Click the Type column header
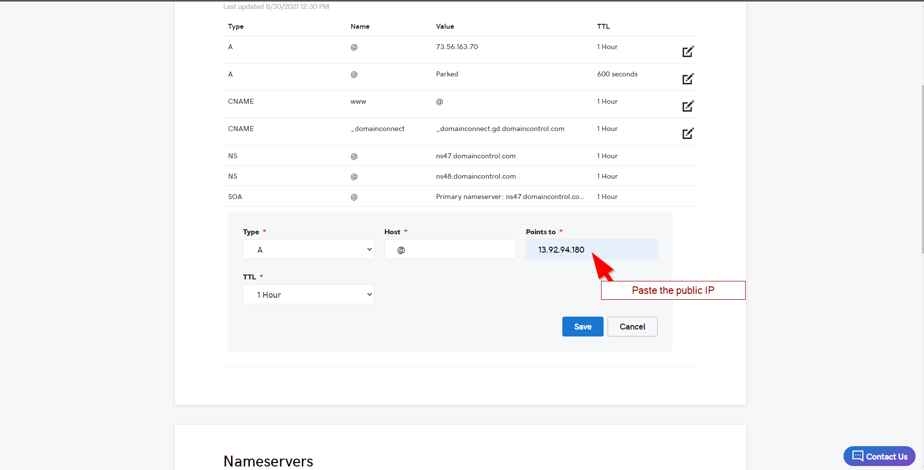Viewport: 924px width, 470px height. click(x=235, y=26)
